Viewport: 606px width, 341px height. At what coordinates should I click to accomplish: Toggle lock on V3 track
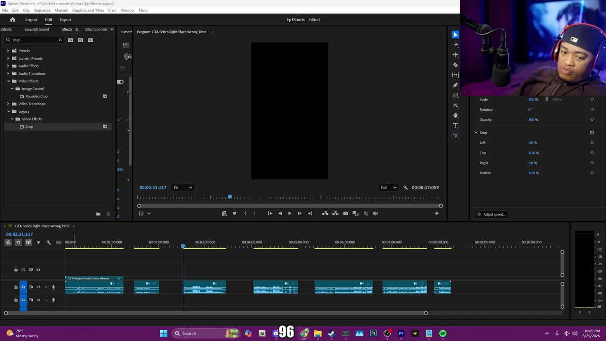16,270
